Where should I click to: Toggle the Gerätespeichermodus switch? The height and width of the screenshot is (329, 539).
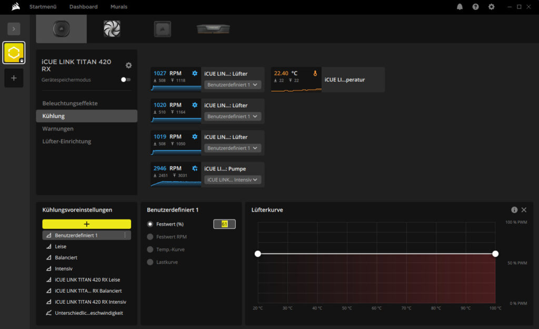click(125, 79)
